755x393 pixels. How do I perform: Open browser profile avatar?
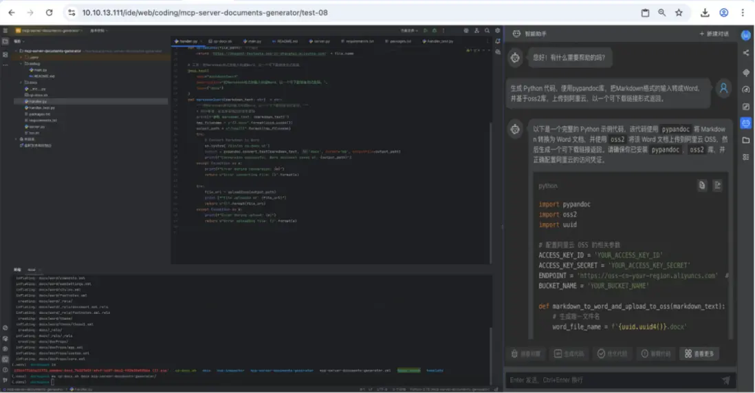coord(723,12)
